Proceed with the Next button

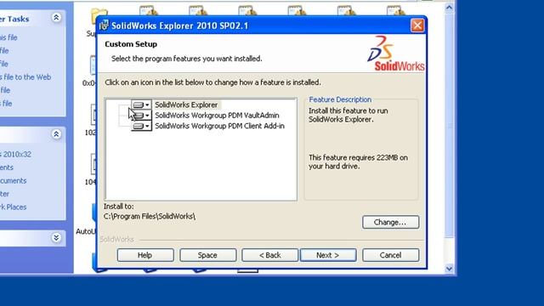tap(328, 255)
